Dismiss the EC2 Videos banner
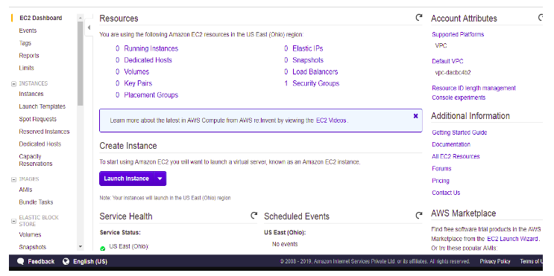554x276 pixels. 415,116
